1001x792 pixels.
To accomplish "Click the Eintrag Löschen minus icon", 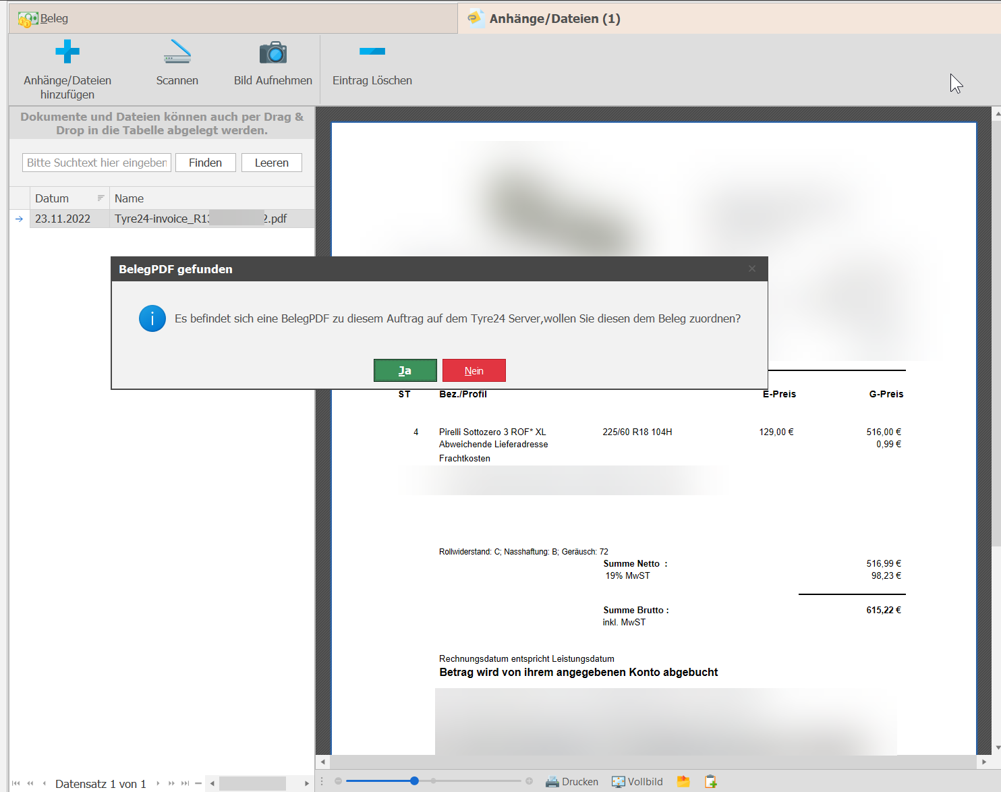I will (372, 51).
